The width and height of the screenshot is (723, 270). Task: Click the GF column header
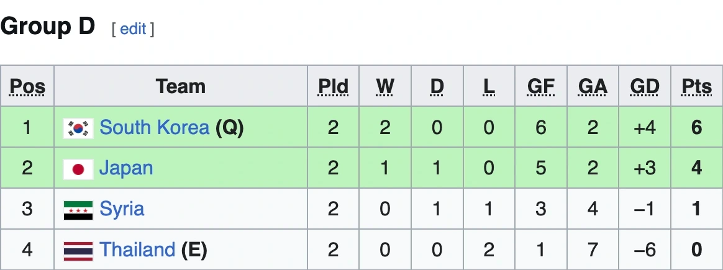(x=540, y=86)
